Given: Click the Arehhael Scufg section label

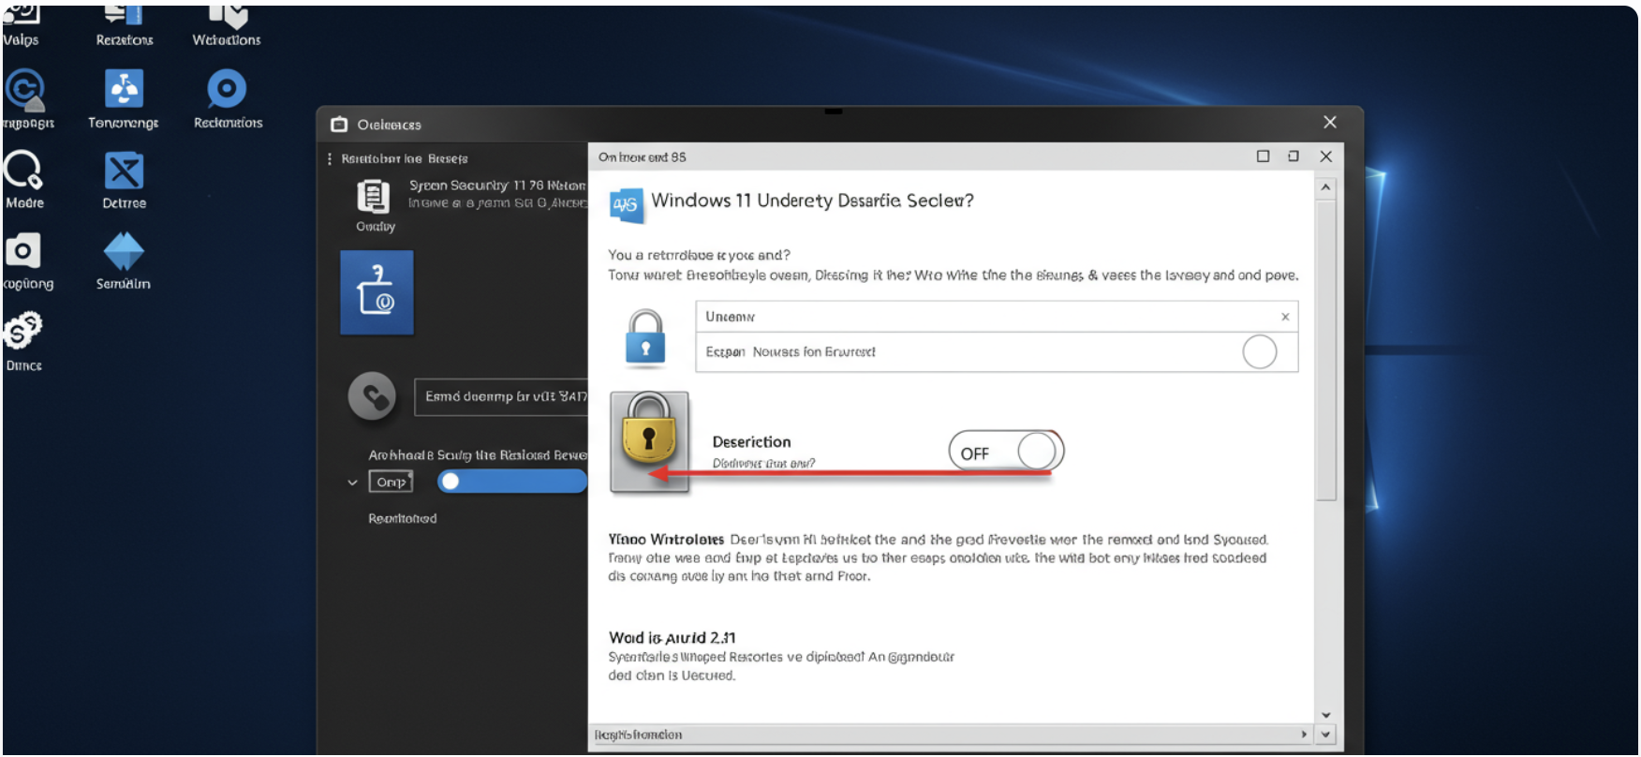Looking at the screenshot, I should click(x=477, y=455).
